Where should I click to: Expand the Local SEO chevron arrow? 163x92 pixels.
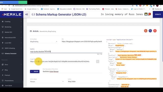pos(21,43)
